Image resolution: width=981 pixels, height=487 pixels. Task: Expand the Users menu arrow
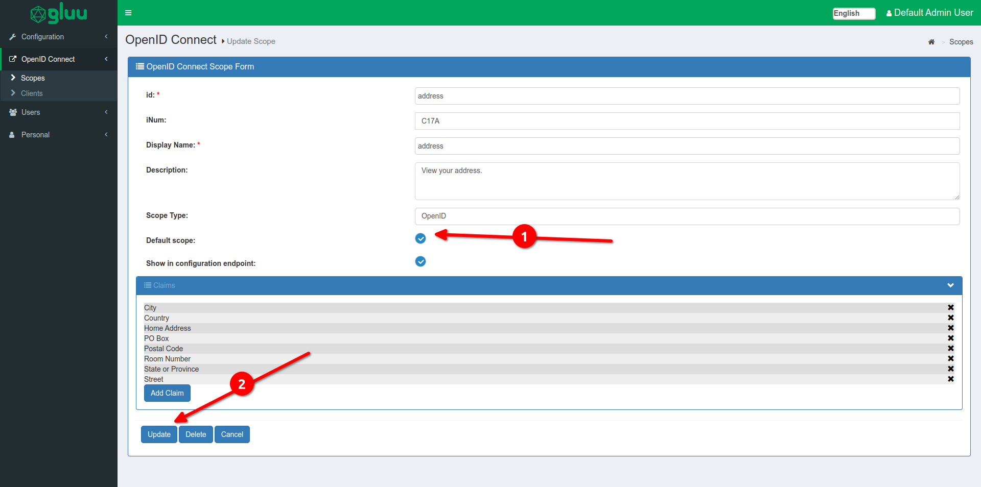[x=106, y=112]
